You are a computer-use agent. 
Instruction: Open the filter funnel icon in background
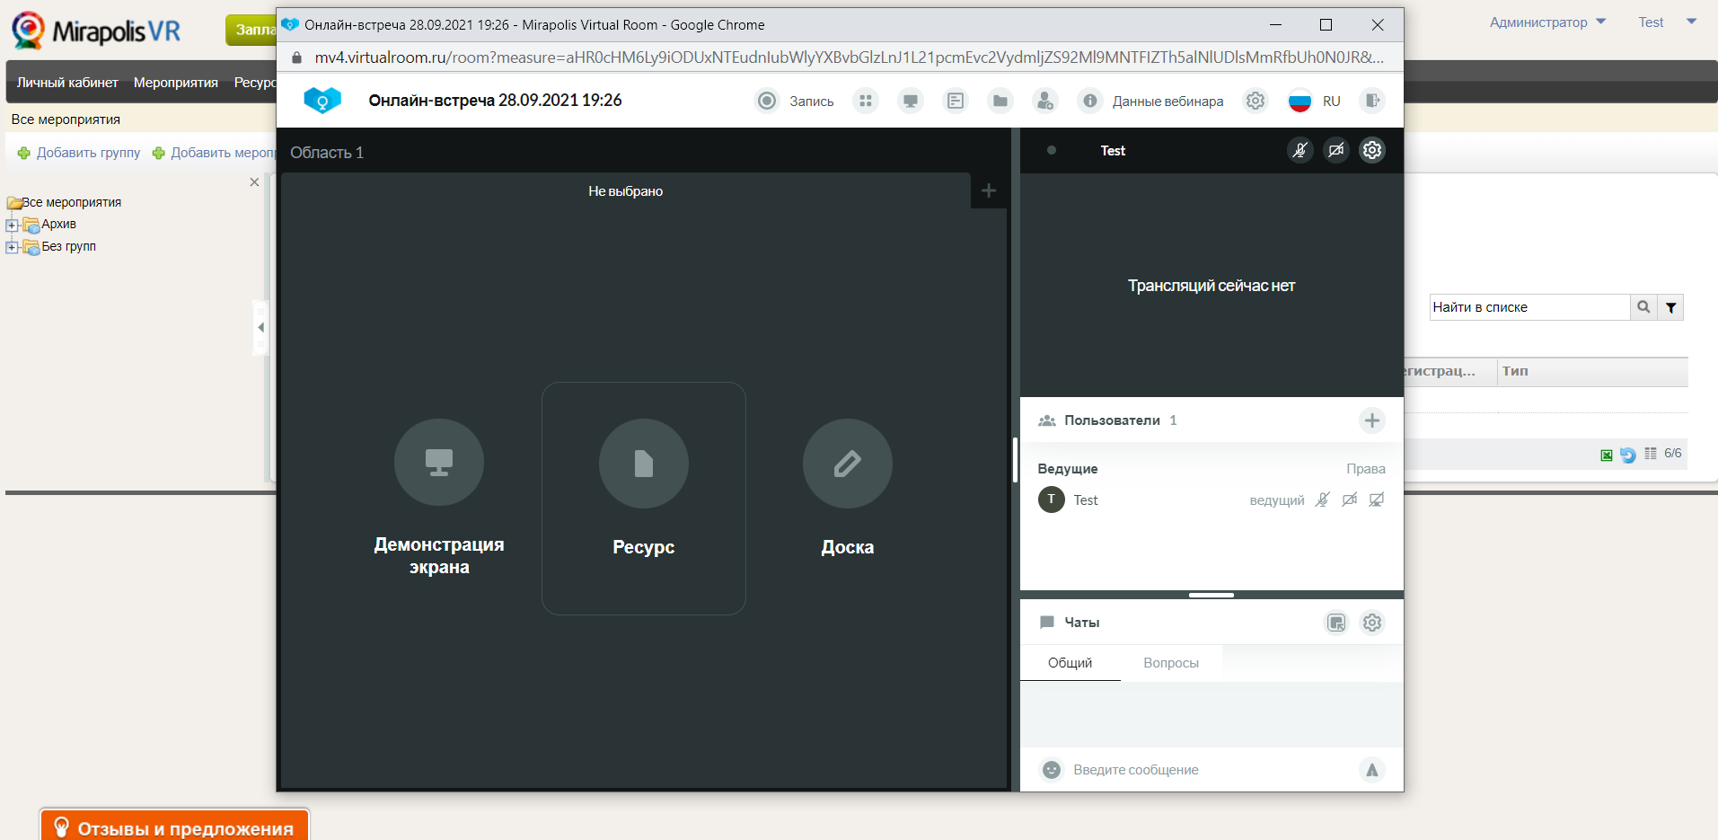click(x=1670, y=307)
